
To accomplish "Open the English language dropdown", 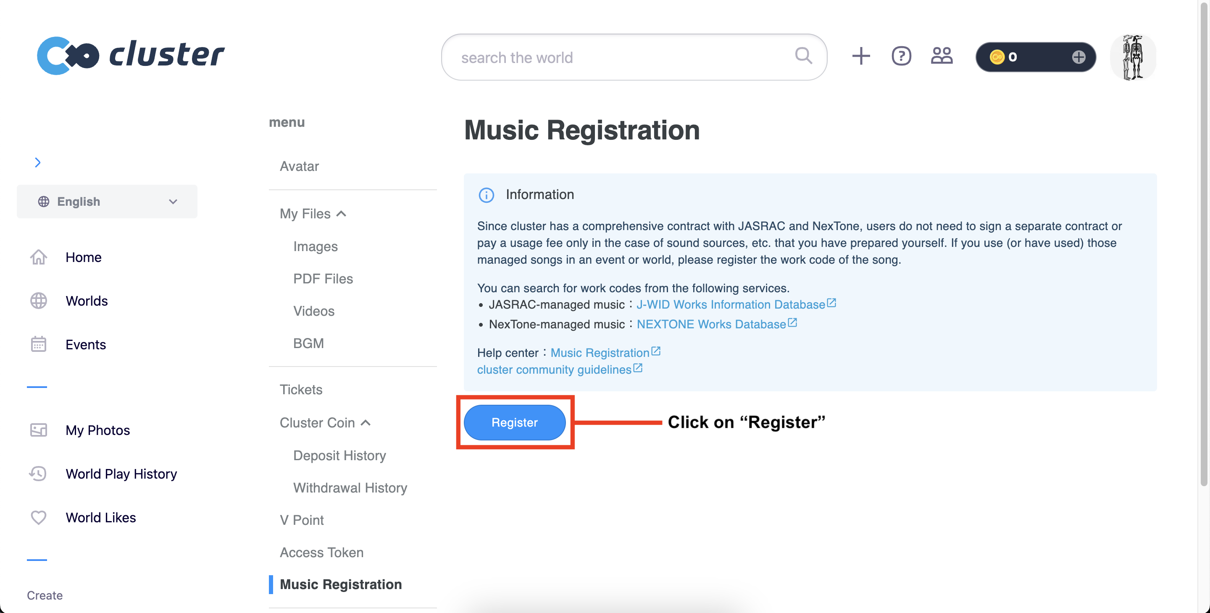I will [x=107, y=202].
